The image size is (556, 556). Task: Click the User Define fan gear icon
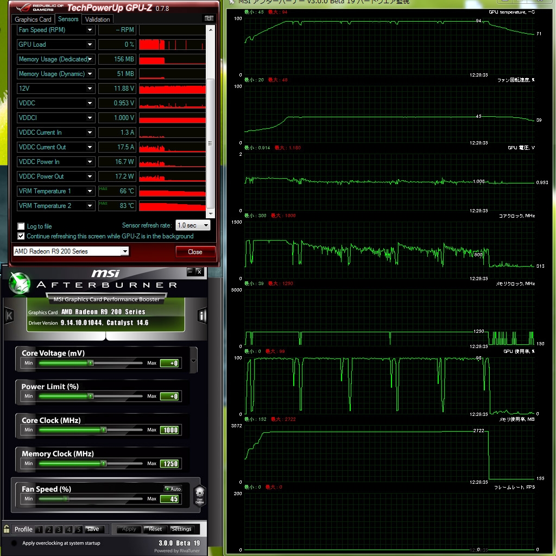[200, 495]
